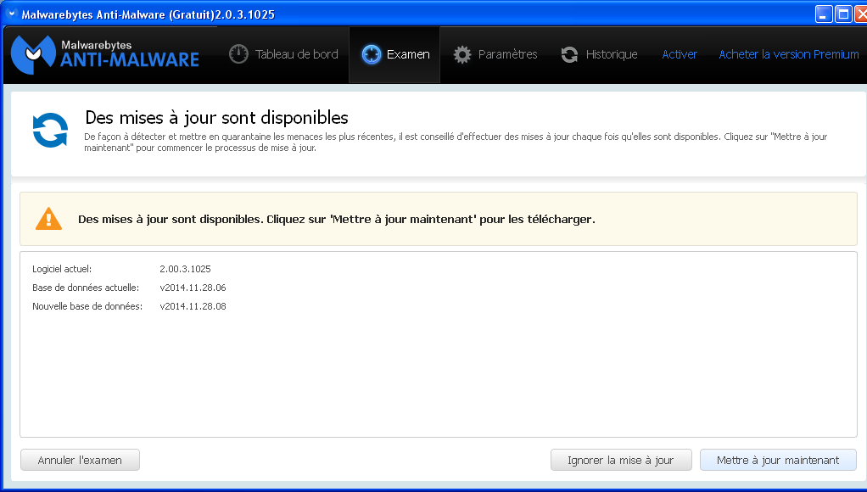
Task: Minimize the Malwarebytes window
Action: [824, 14]
